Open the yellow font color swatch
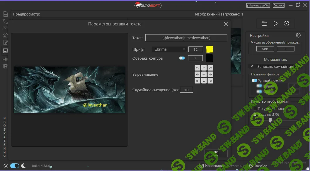Image resolution: width=310 pixels, height=171 pixels. tap(209, 49)
